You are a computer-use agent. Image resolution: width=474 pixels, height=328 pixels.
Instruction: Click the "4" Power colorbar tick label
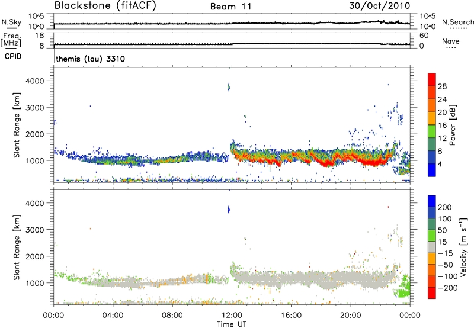tap(440, 165)
